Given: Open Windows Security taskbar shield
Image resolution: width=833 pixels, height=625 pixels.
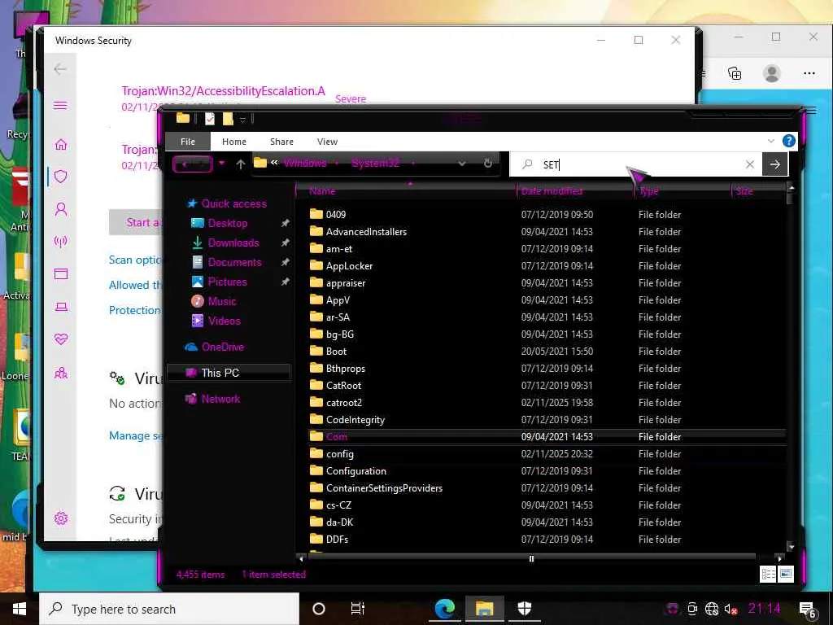Looking at the screenshot, I should tap(525, 609).
